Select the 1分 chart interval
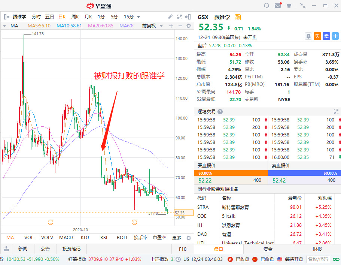This screenshot has height=265, width=341. 101,17
